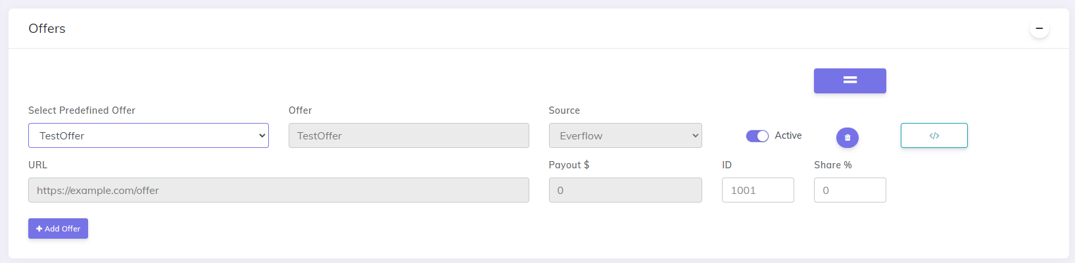This screenshot has width=1075, height=263.
Task: Delete the offer using trash icon
Action: [847, 137]
